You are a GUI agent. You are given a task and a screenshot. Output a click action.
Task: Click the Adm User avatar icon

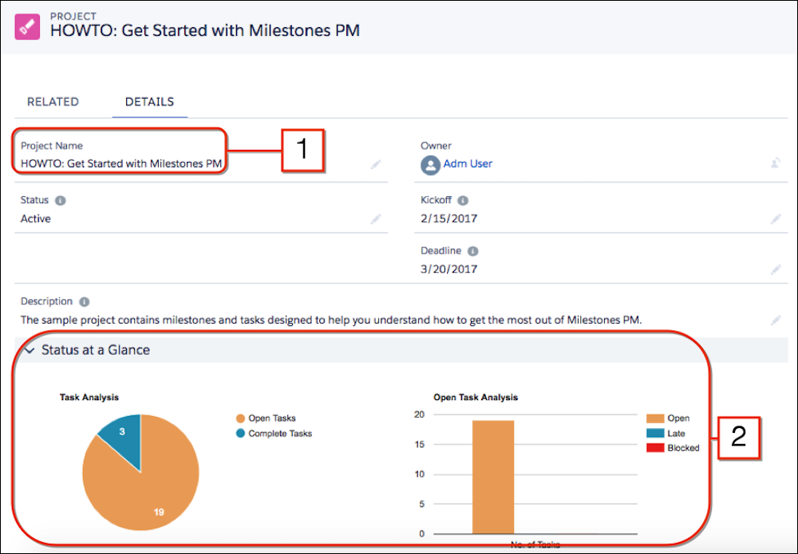[x=430, y=165]
